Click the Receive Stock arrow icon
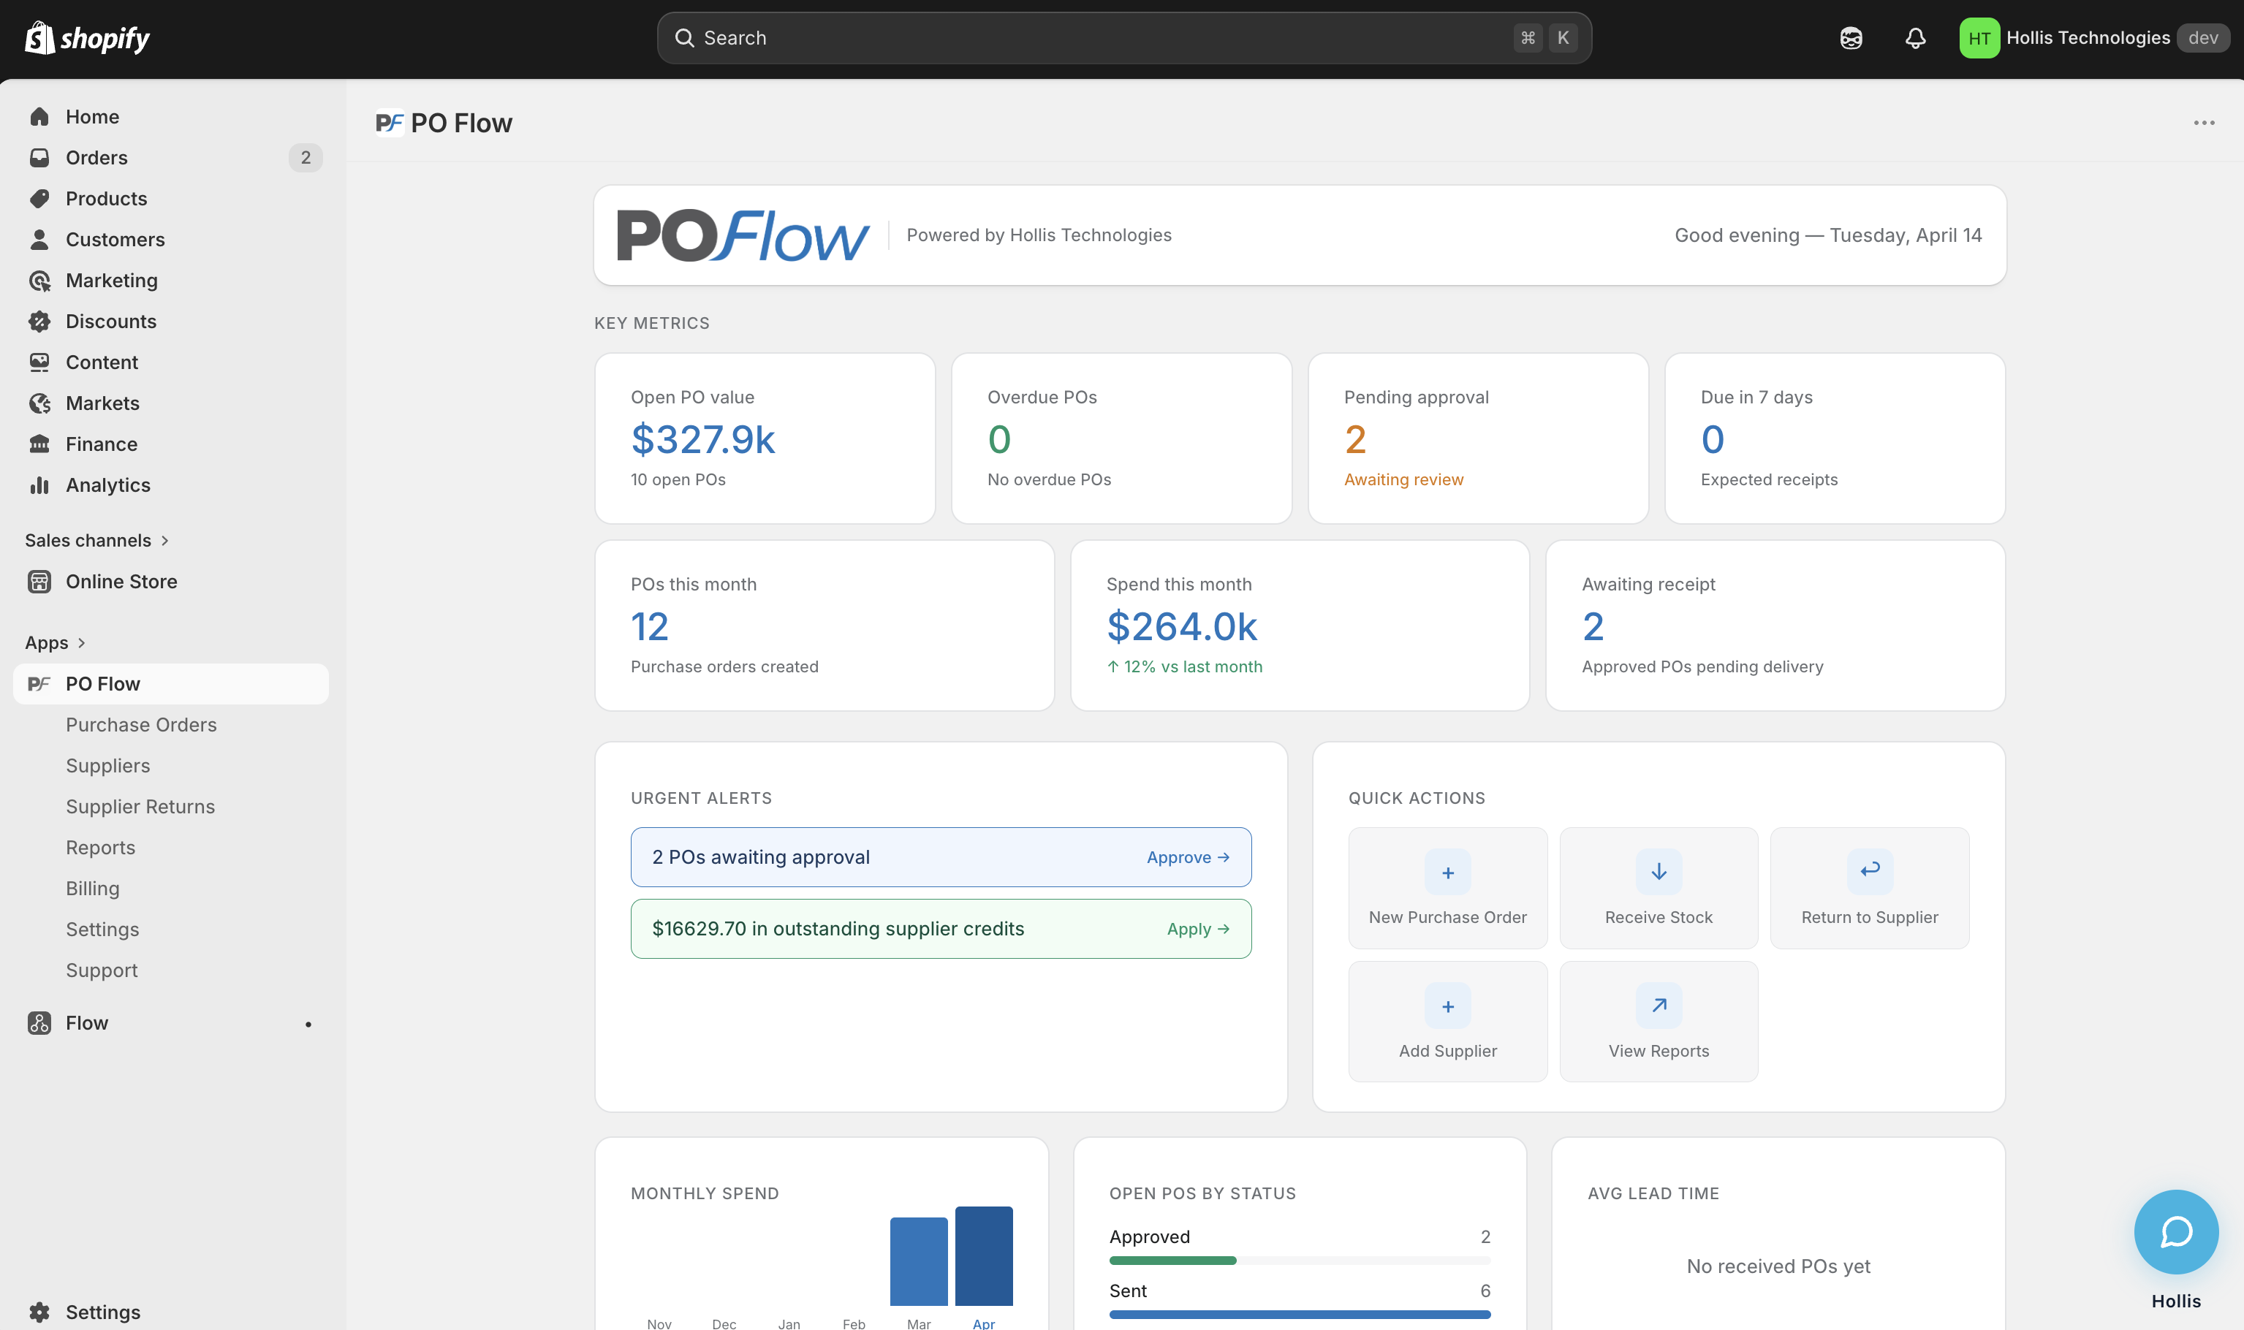Image resolution: width=2244 pixels, height=1330 pixels. tap(1658, 872)
